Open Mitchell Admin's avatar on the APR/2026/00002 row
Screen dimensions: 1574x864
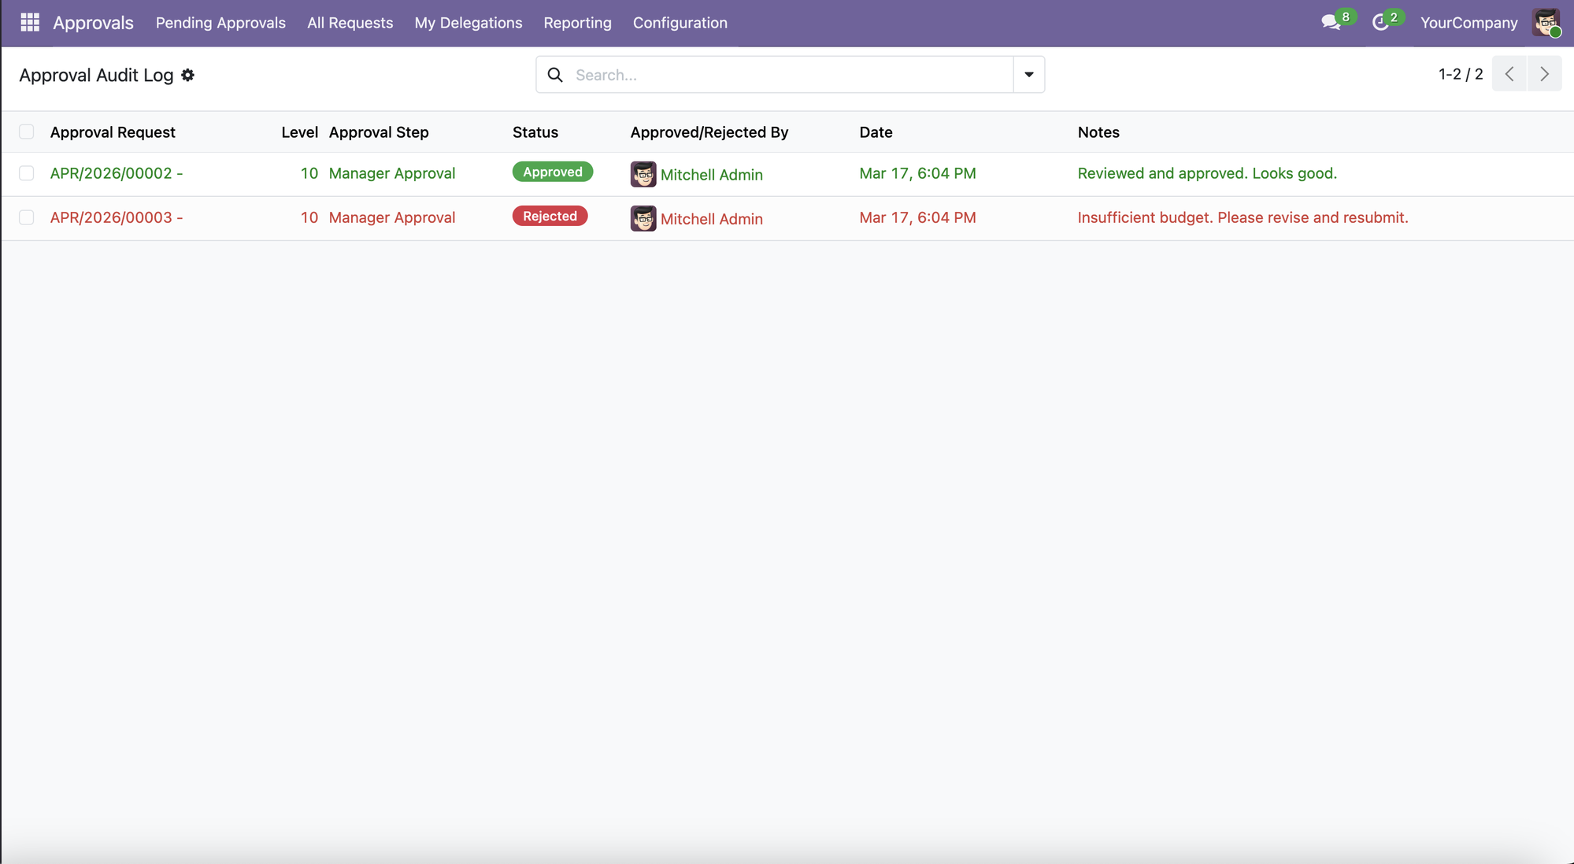[643, 174]
